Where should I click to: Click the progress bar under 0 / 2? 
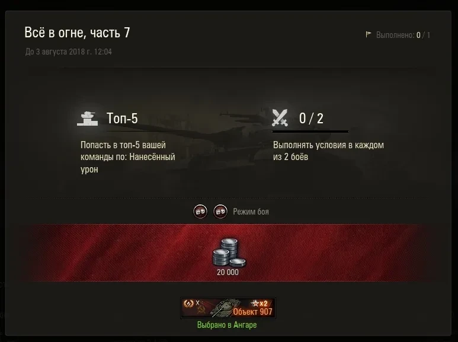(310, 132)
